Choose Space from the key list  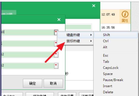(x=116, y=74)
